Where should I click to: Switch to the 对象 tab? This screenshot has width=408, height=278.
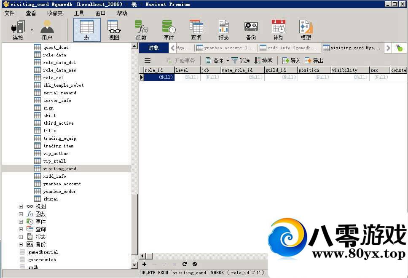coord(153,48)
